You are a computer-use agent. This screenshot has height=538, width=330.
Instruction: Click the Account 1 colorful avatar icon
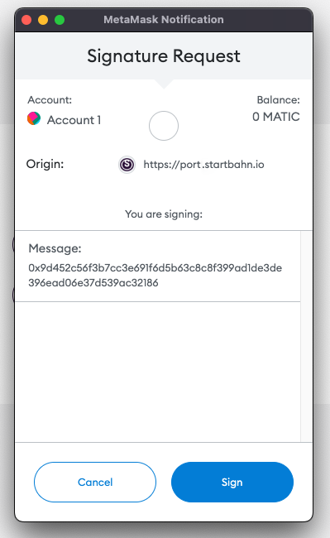tap(34, 118)
